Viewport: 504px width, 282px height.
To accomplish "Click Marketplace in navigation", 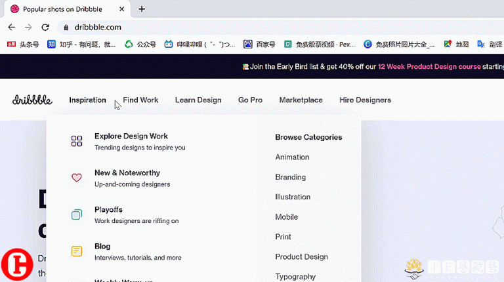I will (301, 100).
